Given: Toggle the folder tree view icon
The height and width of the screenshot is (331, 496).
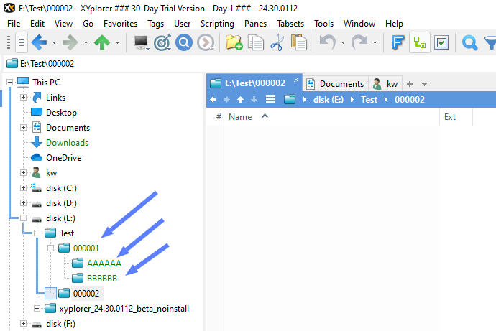Looking at the screenshot, I should pos(420,42).
